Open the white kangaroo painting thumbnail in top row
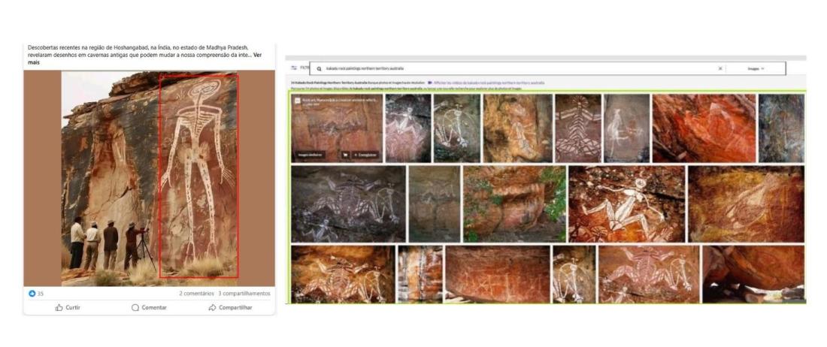Screen dimensions: 827x347 coord(626,128)
